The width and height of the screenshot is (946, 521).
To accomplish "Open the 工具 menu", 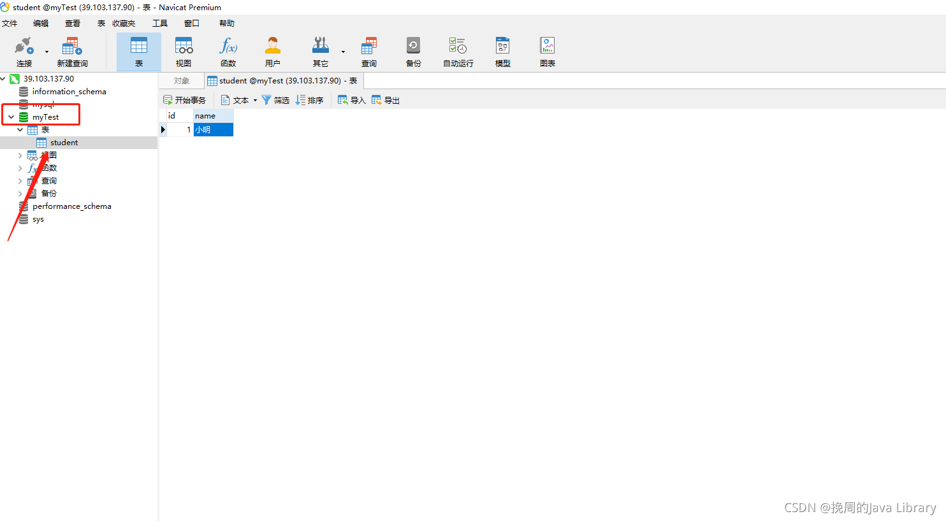I will click(160, 24).
